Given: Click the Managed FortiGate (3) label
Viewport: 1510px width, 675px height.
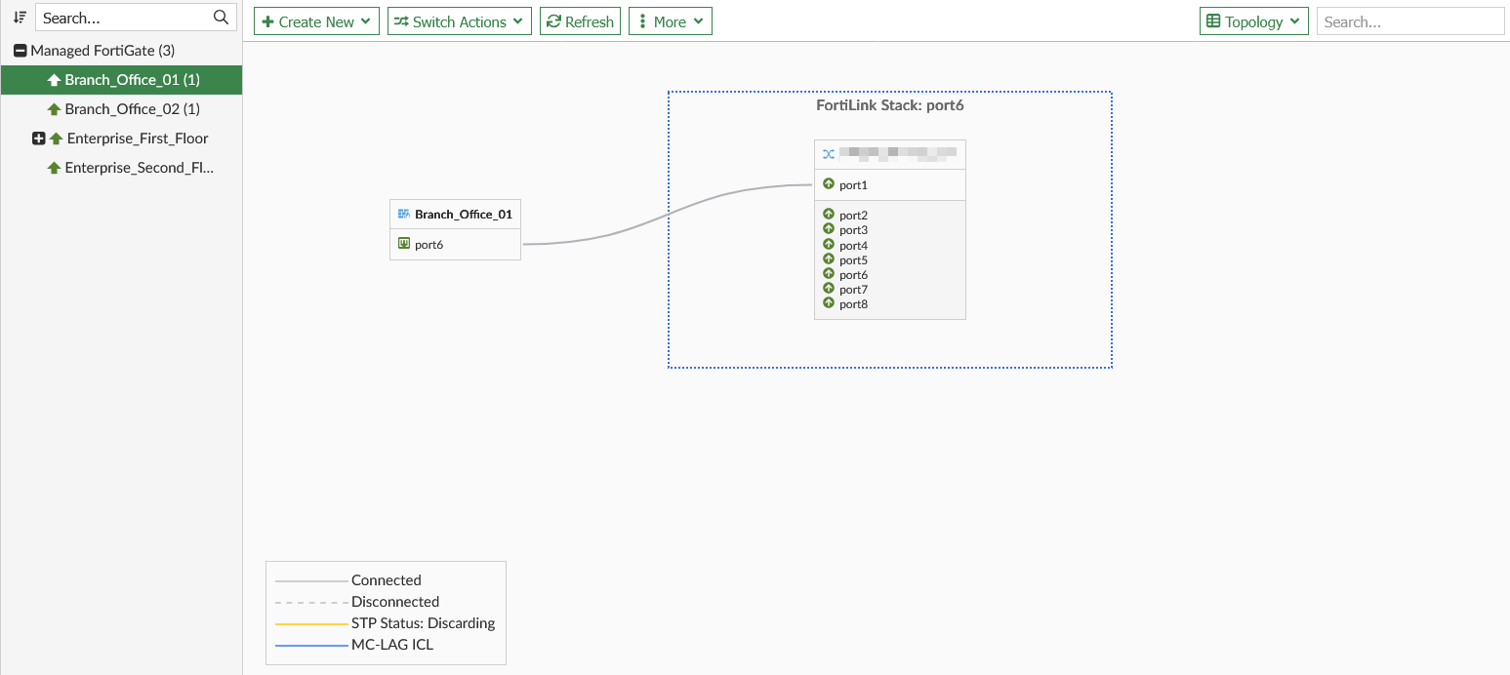Looking at the screenshot, I should point(102,51).
